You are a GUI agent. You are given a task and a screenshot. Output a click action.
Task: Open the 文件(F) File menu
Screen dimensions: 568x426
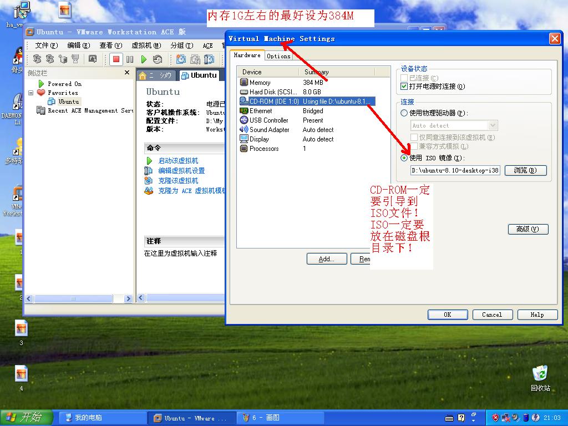47,45
